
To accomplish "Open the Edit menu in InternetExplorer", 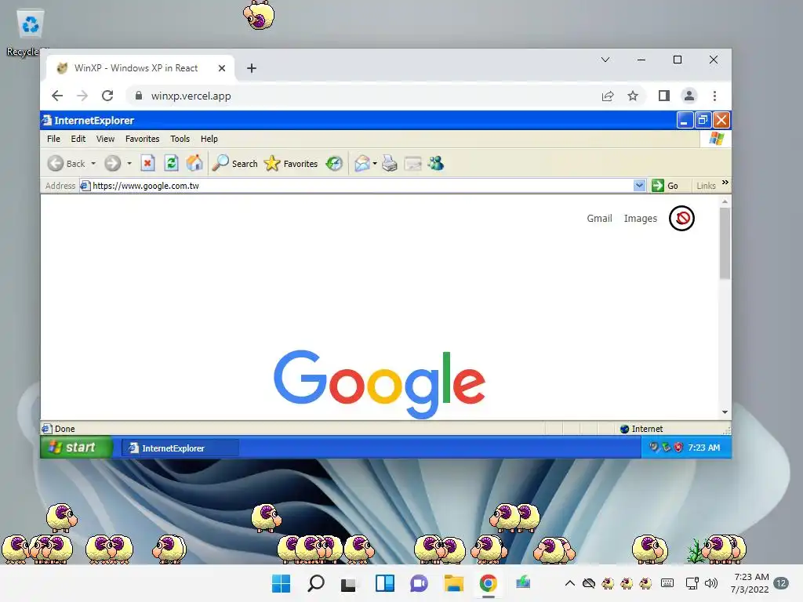I will (x=78, y=139).
